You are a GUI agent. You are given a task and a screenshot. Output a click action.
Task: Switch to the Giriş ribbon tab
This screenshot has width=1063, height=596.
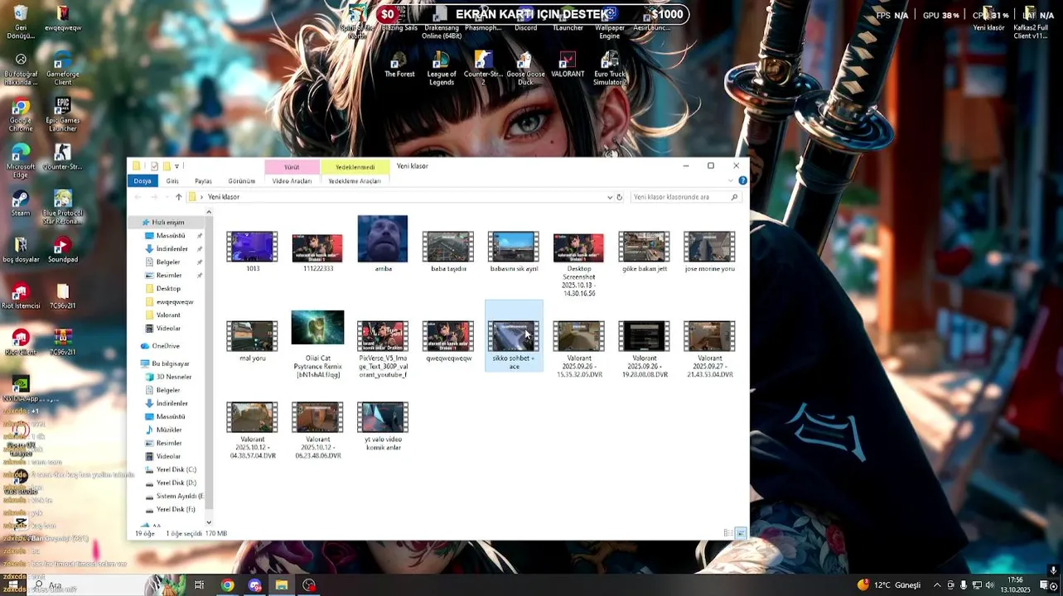pos(172,180)
